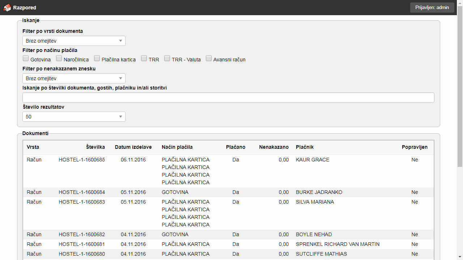Select the TRR - Valuta checkbox
Image resolution: width=463 pixels, height=260 pixels.
pos(167,58)
